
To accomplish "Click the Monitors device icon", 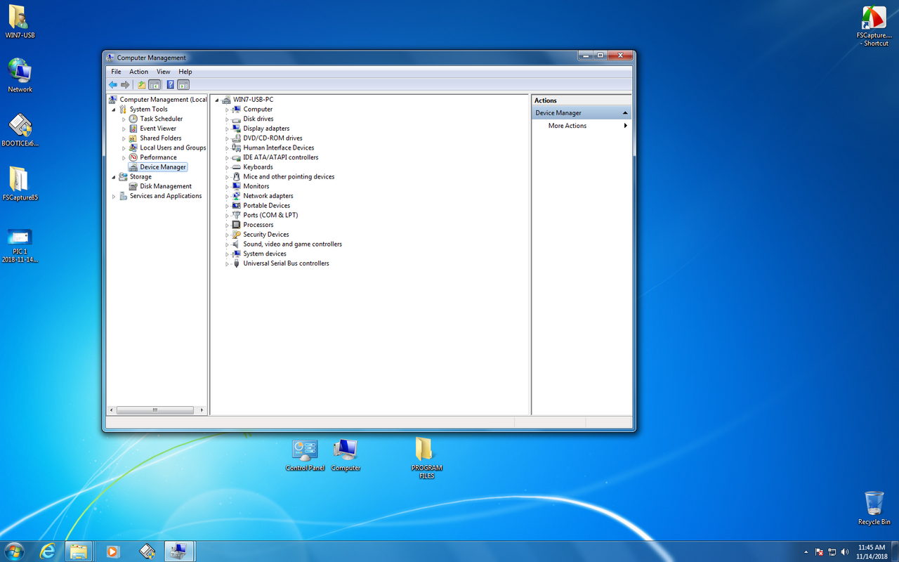I will [237, 186].
